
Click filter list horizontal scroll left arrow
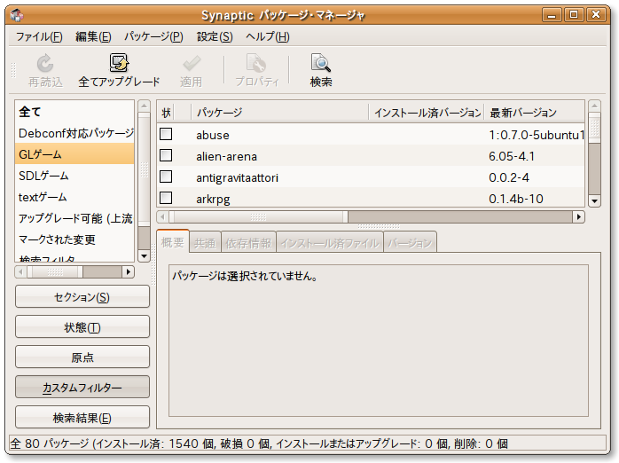pos(21,271)
